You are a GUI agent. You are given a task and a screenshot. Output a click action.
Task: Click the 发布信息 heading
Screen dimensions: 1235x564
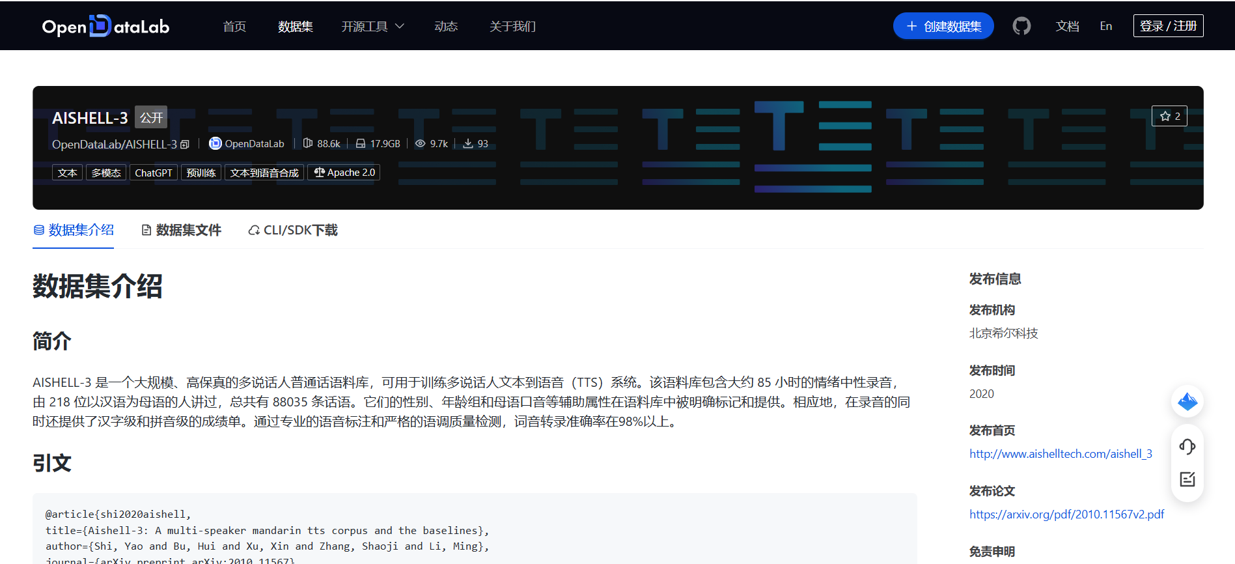click(x=995, y=279)
